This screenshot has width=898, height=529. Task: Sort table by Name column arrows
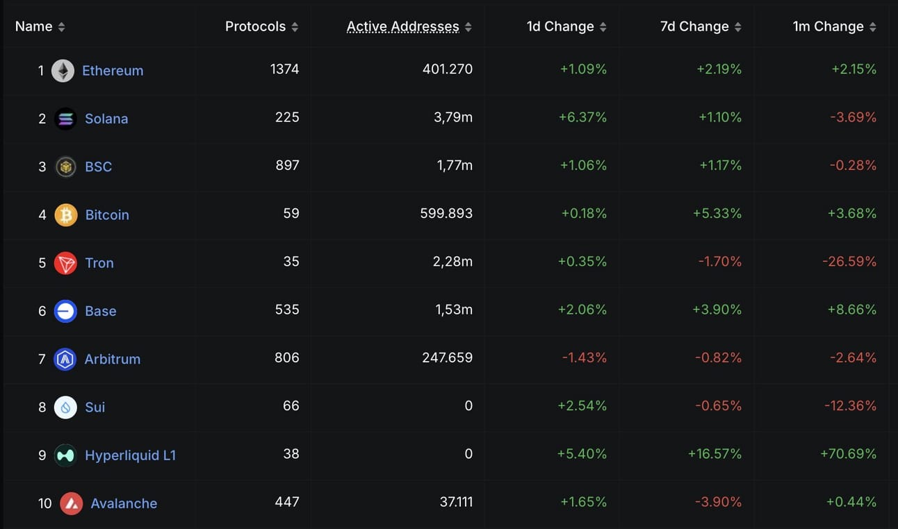click(61, 27)
